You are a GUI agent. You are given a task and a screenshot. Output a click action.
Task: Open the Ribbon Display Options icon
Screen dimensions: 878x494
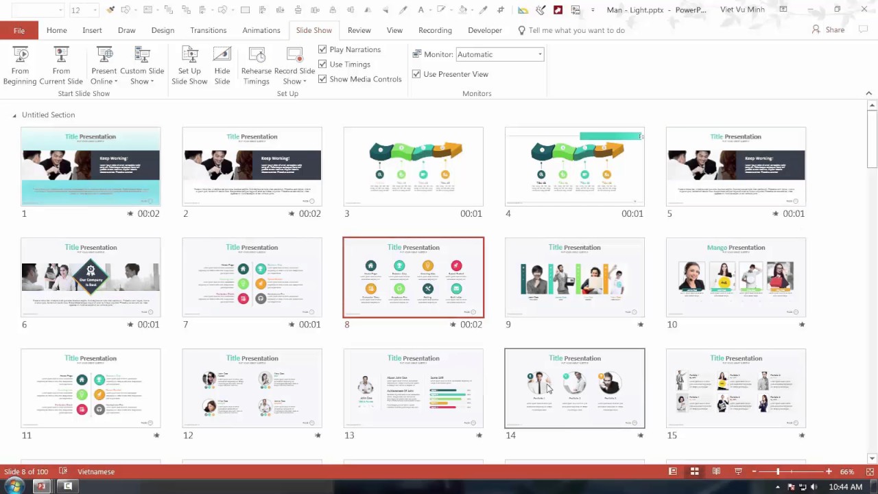[x=783, y=10]
